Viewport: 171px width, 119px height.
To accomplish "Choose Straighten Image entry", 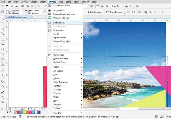I will [65, 18].
